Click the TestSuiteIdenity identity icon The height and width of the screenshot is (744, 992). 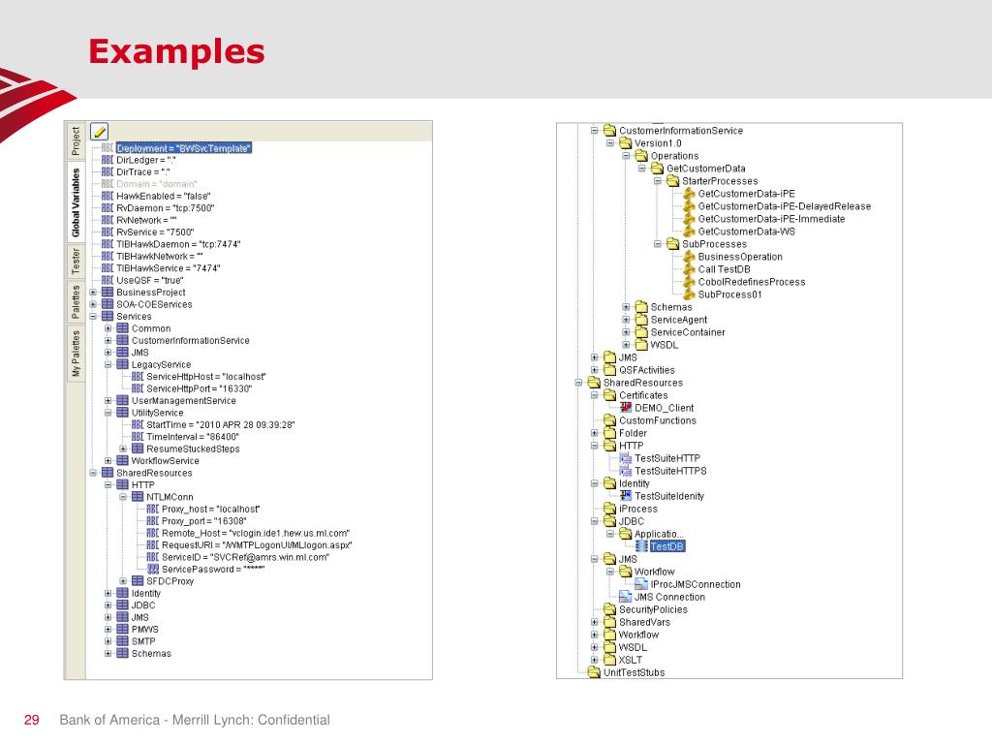(x=626, y=496)
